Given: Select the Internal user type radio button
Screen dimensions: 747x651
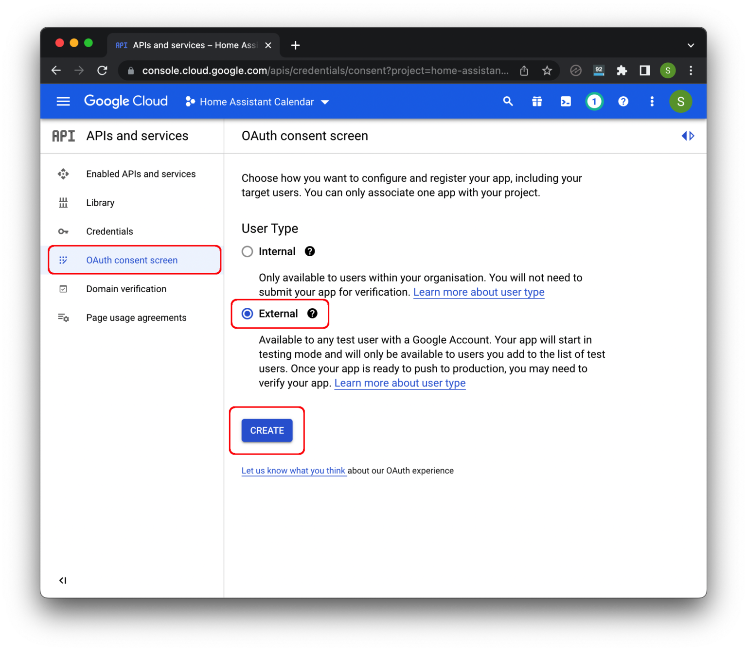Looking at the screenshot, I should click(247, 251).
